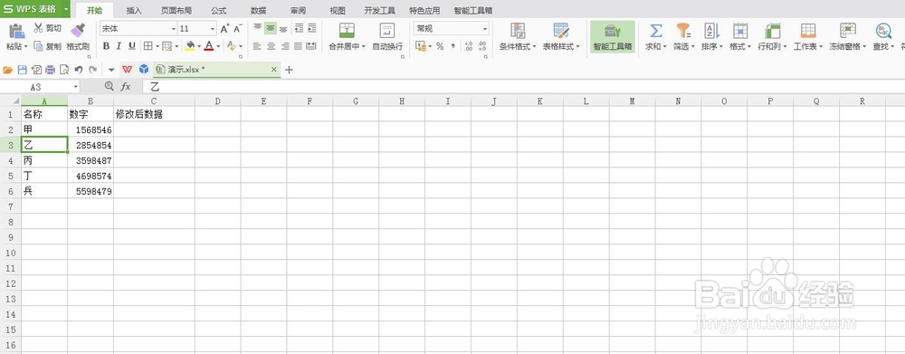Select the Format Painter (格式刷) brush
Image resolution: width=905 pixels, height=354 pixels.
click(77, 30)
